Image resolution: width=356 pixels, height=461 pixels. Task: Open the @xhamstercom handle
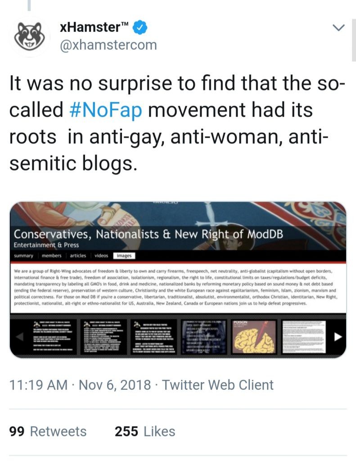[108, 45]
